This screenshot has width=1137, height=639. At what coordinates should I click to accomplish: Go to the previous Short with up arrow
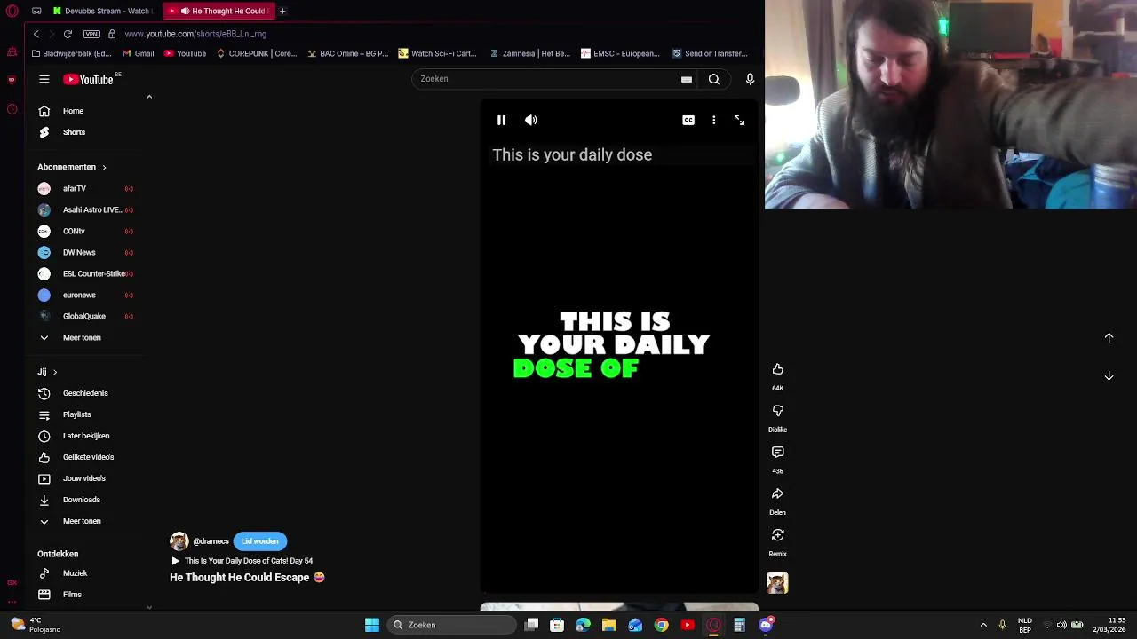tap(1109, 337)
